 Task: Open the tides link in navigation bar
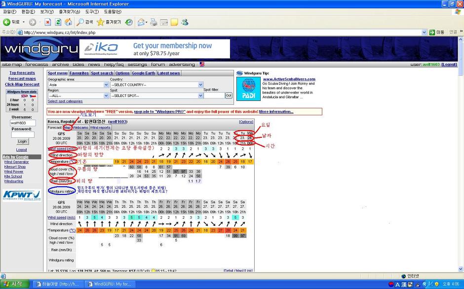point(78,64)
